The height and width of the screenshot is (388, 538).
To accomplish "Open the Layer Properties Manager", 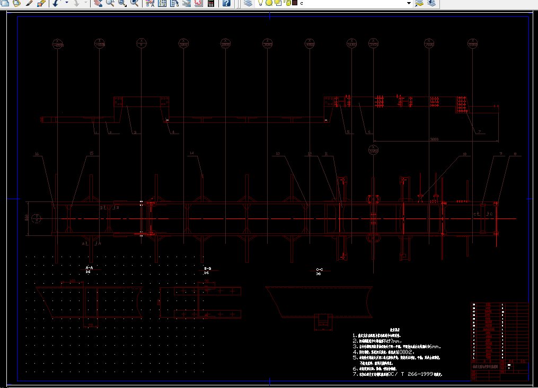I will click(x=248, y=3).
